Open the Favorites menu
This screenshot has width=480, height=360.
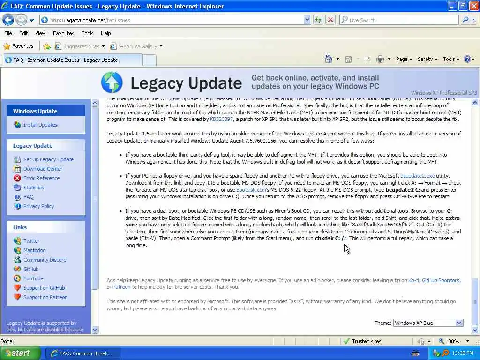63,33
